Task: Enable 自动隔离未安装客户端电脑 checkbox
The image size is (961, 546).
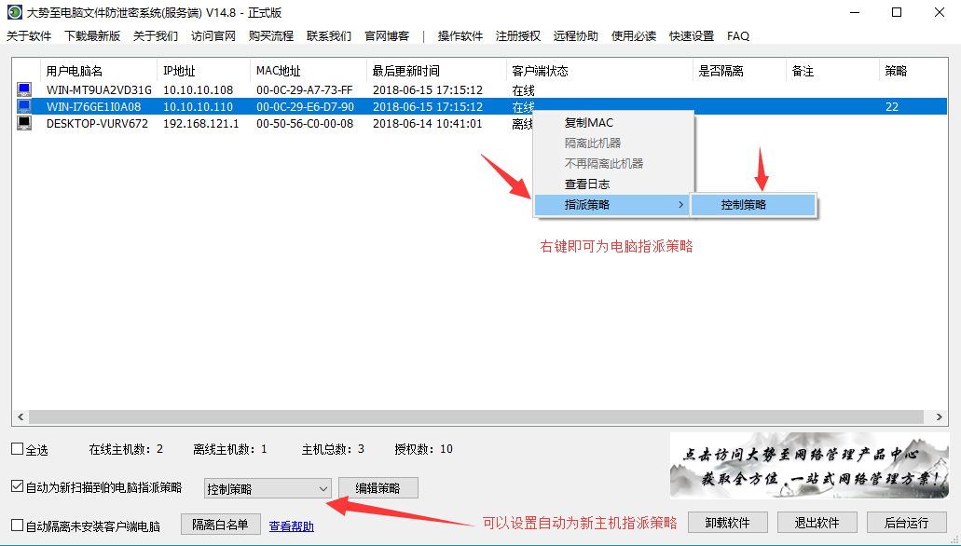Action: click(18, 526)
